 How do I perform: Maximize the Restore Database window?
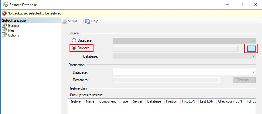pyautogui.click(x=241, y=5)
